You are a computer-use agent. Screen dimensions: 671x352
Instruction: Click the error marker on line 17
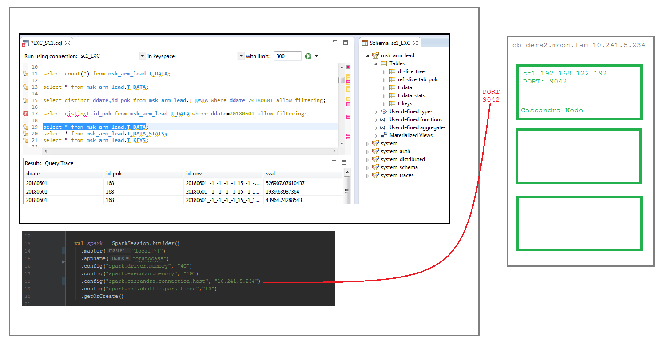pyautogui.click(x=25, y=114)
